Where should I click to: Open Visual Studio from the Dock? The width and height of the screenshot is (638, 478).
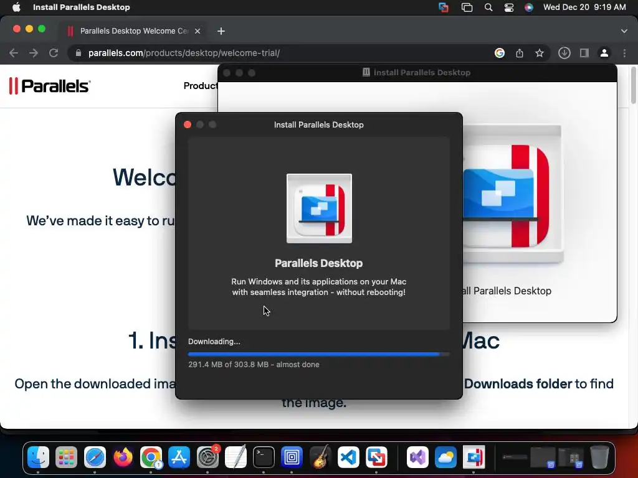click(x=417, y=457)
